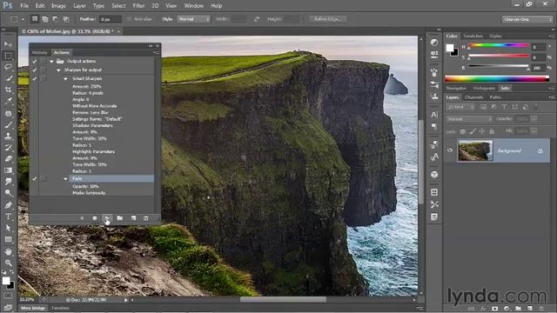Viewport: 557px width, 313px height.
Task: Open the layer blend mode dropdown
Action: (x=469, y=119)
